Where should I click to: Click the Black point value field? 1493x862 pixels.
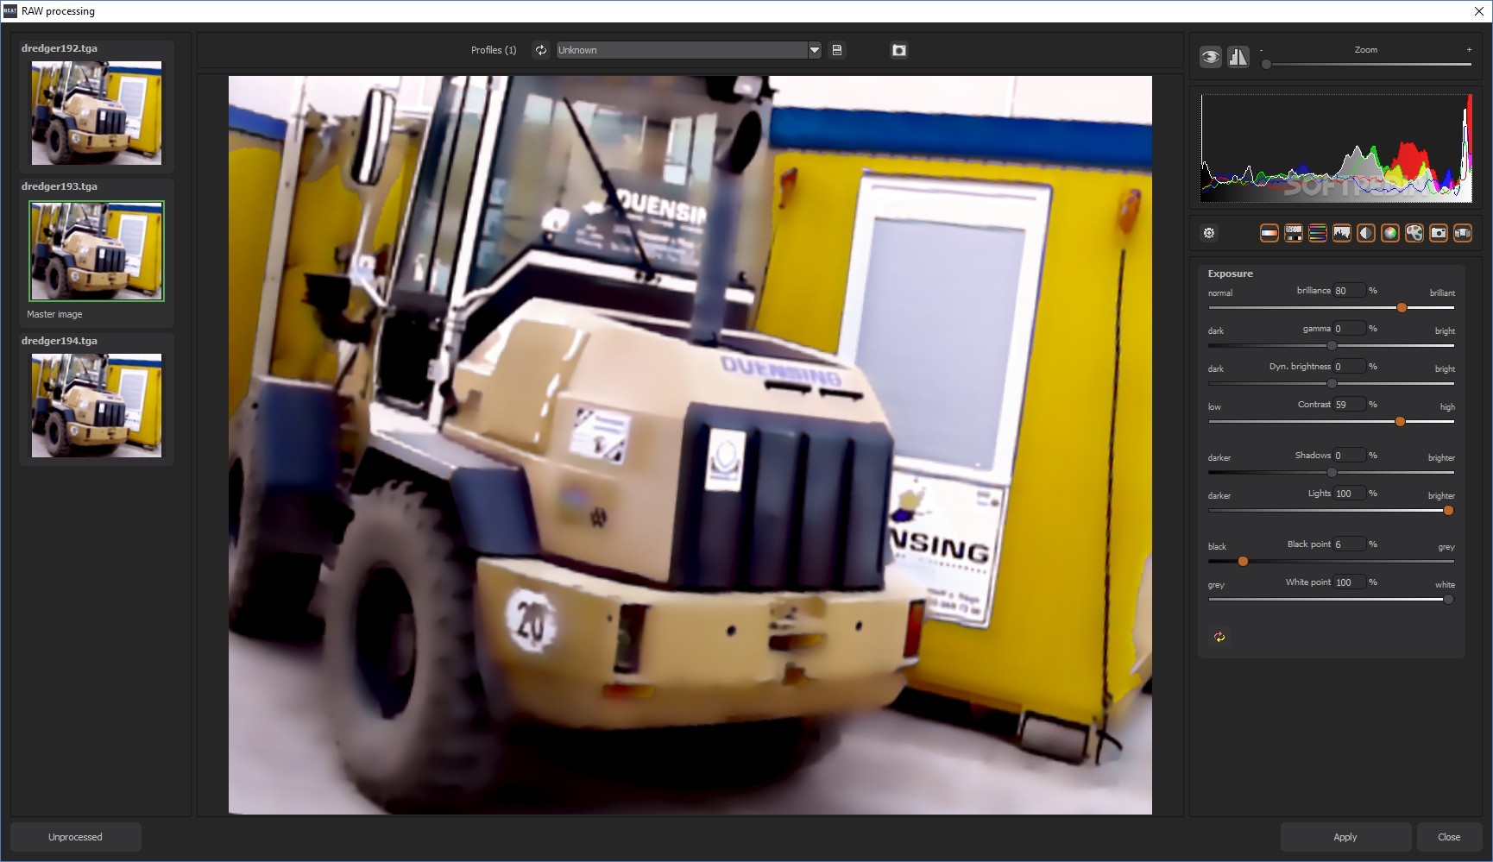pyautogui.click(x=1349, y=544)
